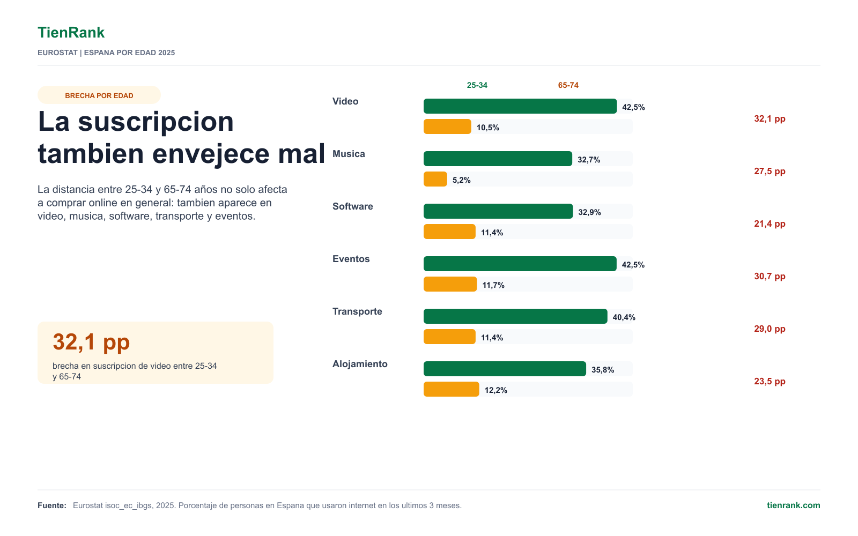Select the orange Alojamiento bar 12,2%
Screen dimensions: 858x536
pyautogui.click(x=451, y=389)
